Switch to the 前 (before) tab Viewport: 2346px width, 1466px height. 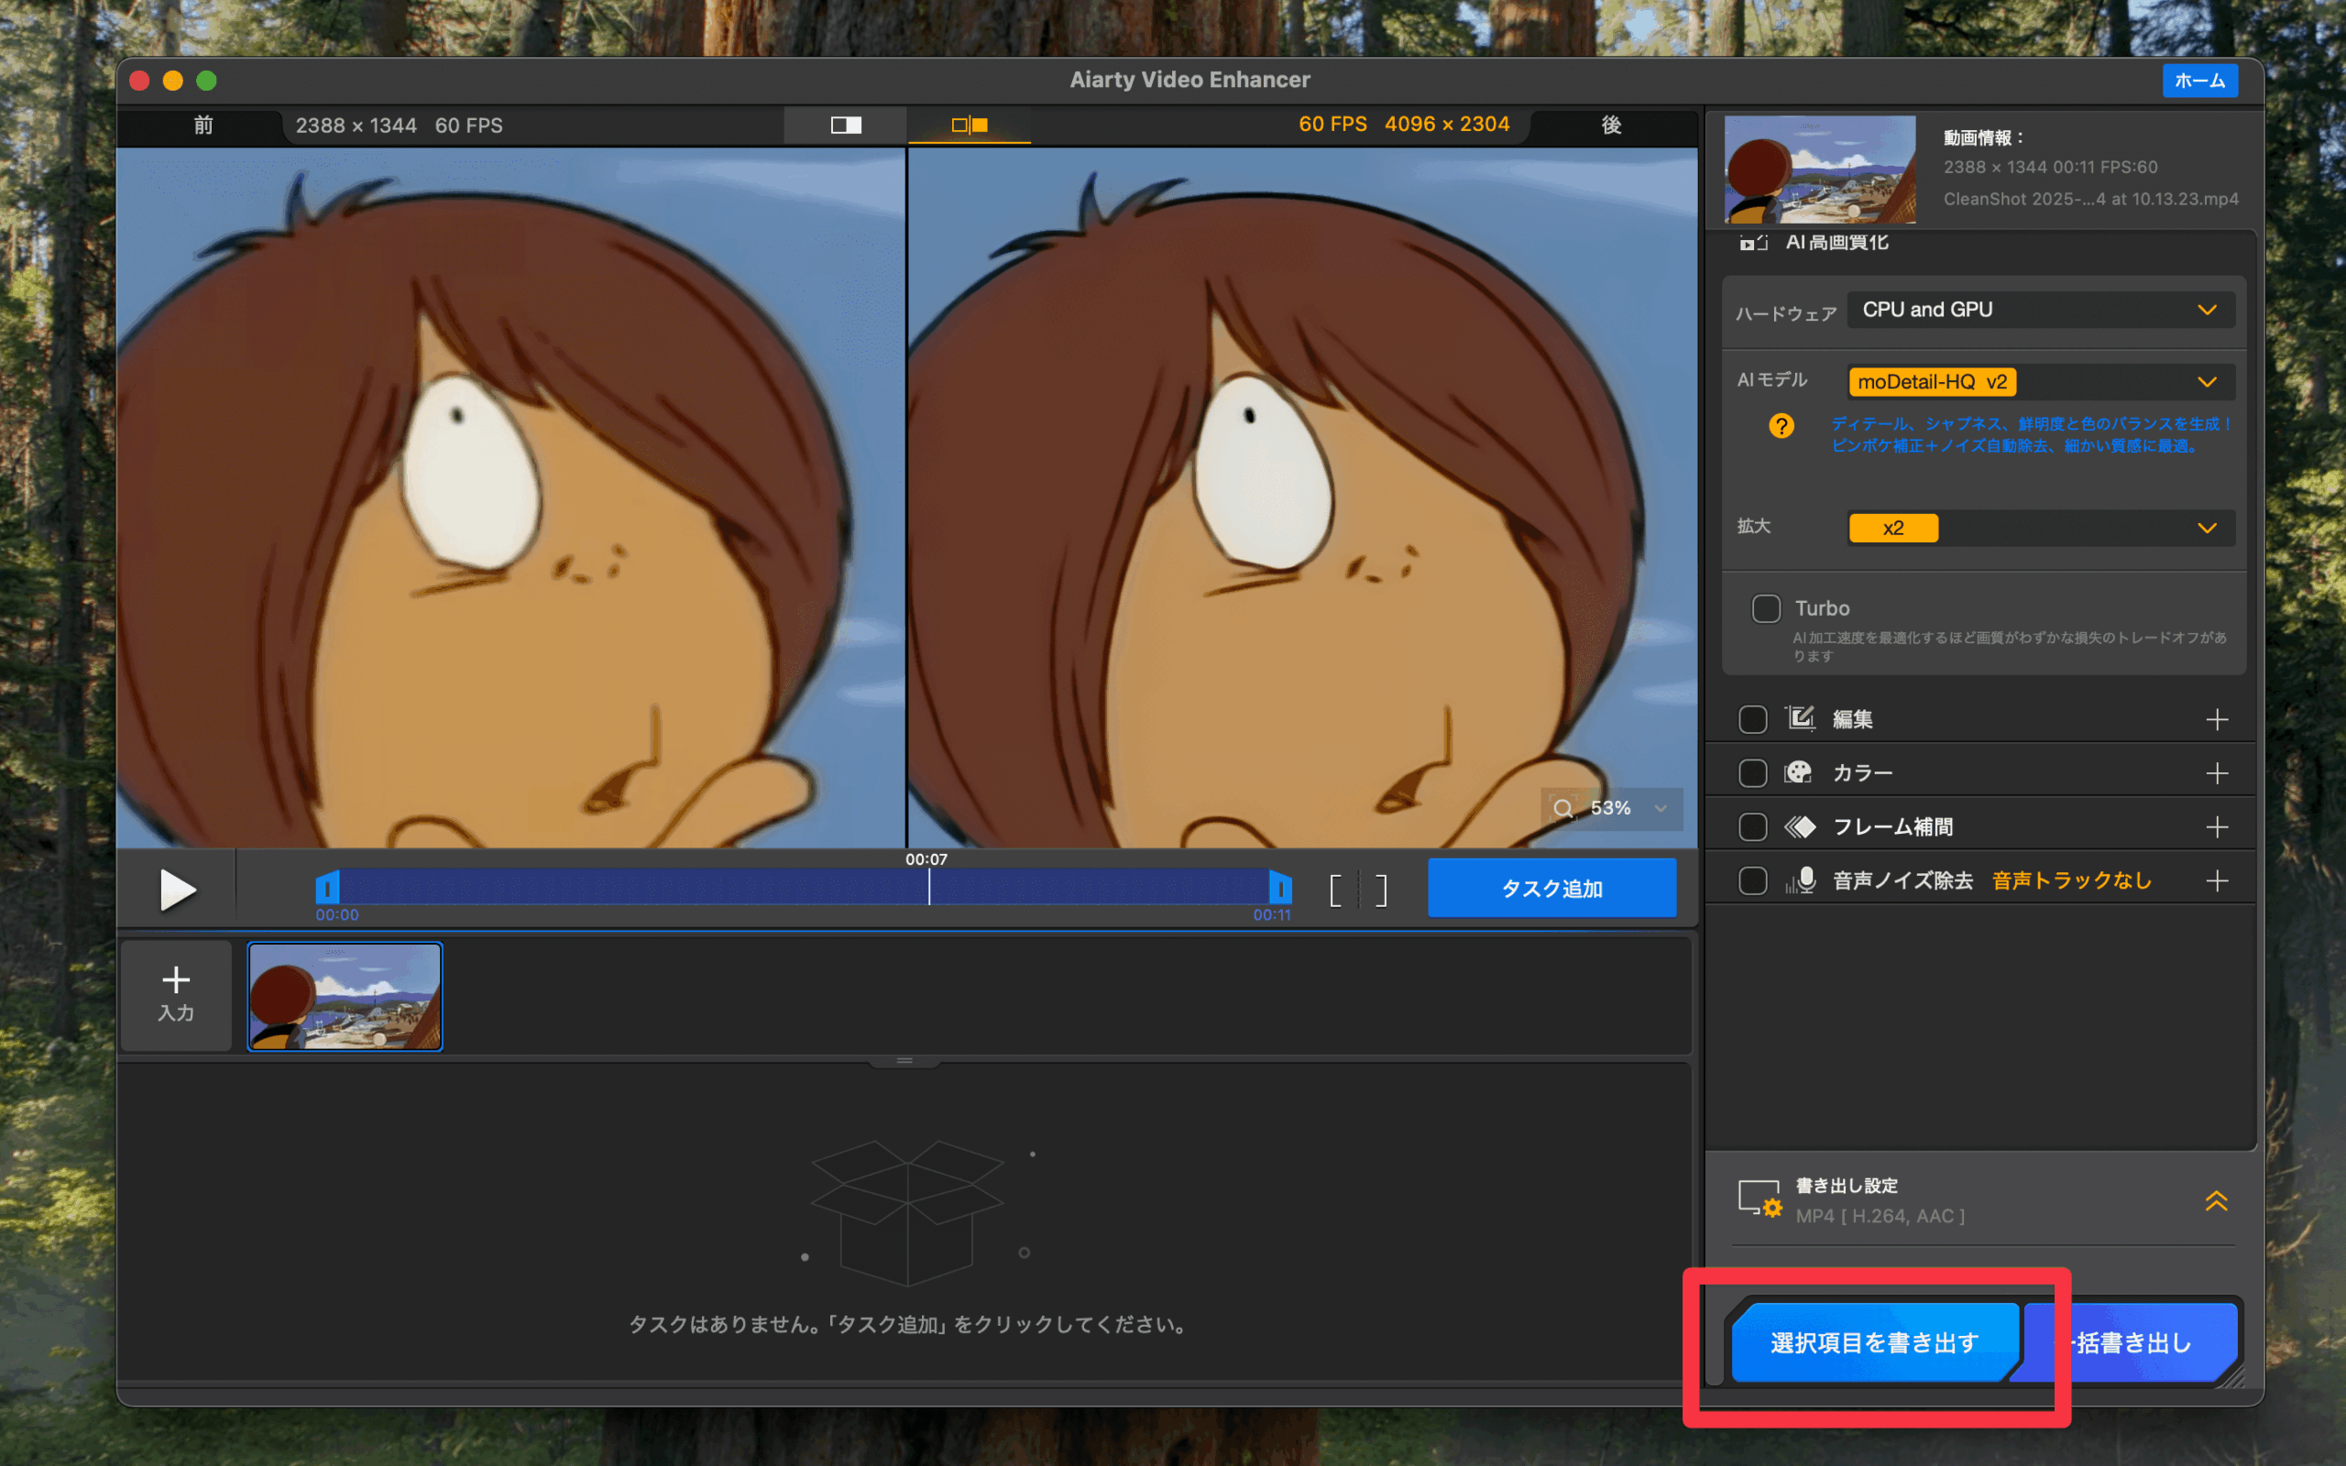coord(203,126)
